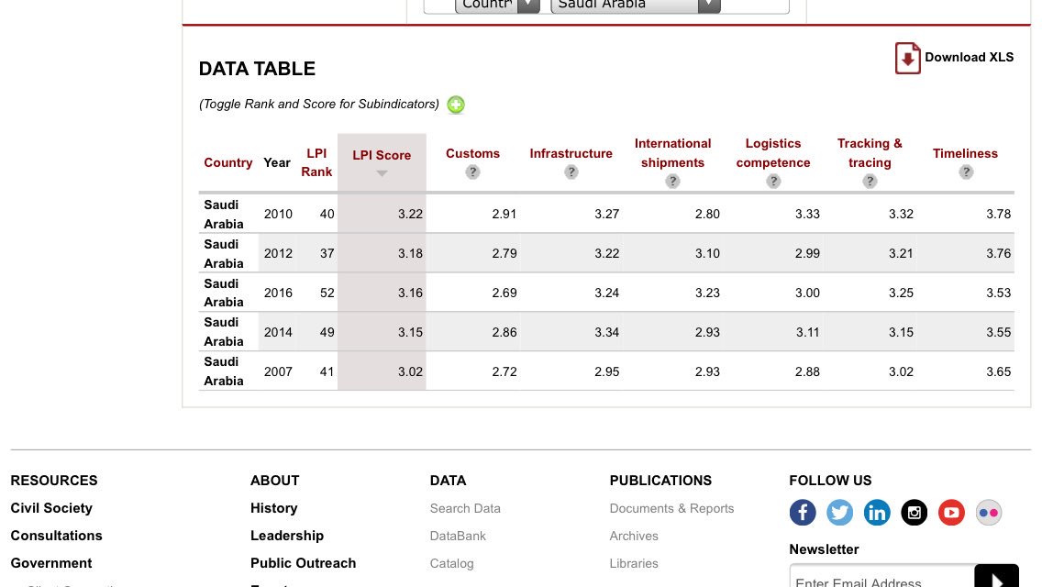Sort table by Infrastructure column

click(x=571, y=153)
